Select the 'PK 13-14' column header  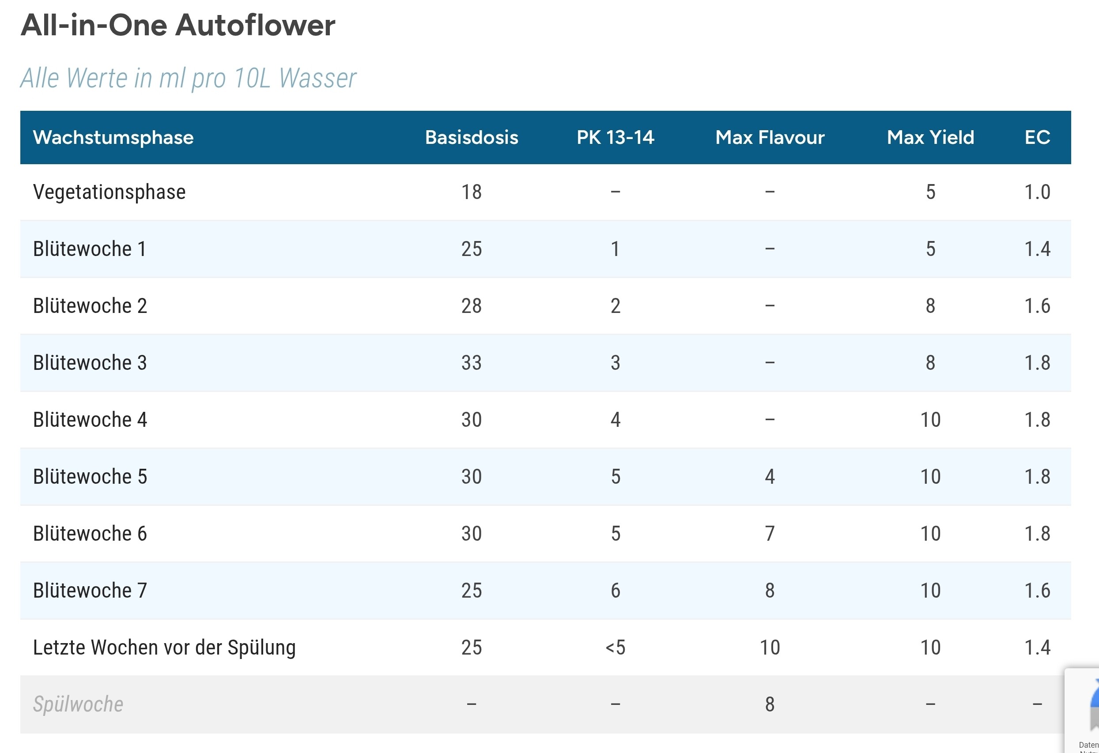(x=615, y=138)
